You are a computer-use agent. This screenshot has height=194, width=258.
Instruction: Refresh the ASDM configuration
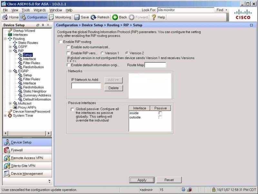click(94, 17)
